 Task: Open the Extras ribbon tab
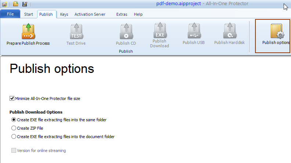122,14
